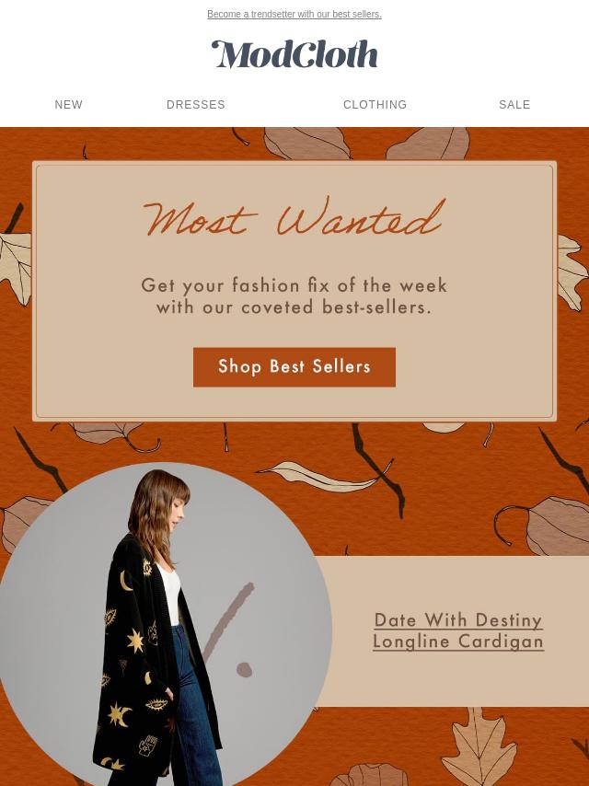This screenshot has width=589, height=786.
Task: Open the SALE section
Action: [x=514, y=105]
